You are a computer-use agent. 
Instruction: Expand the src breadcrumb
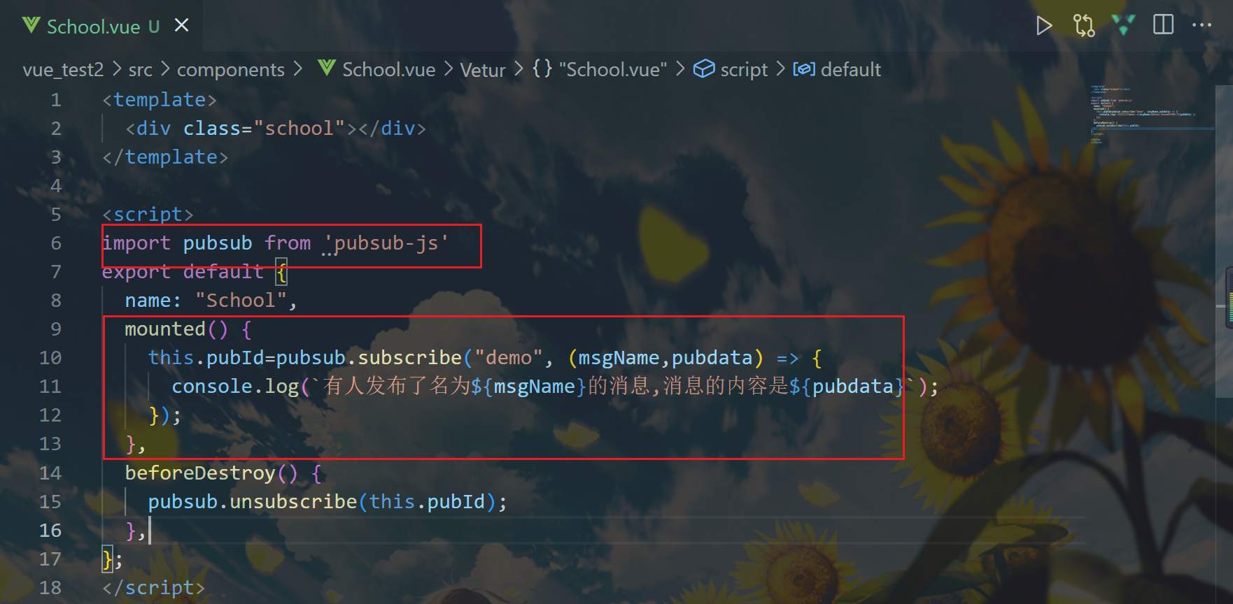tap(141, 70)
